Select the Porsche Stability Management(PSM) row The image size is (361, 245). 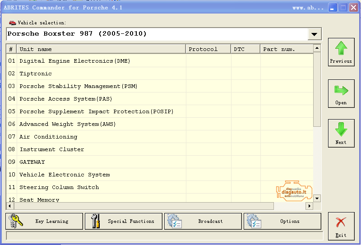pyautogui.click(x=79, y=86)
